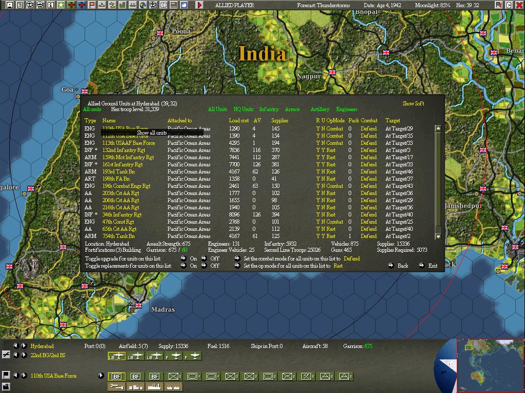525x393 pixels.
Task: Click the green-red flags icon top right
Action: pos(499,5)
